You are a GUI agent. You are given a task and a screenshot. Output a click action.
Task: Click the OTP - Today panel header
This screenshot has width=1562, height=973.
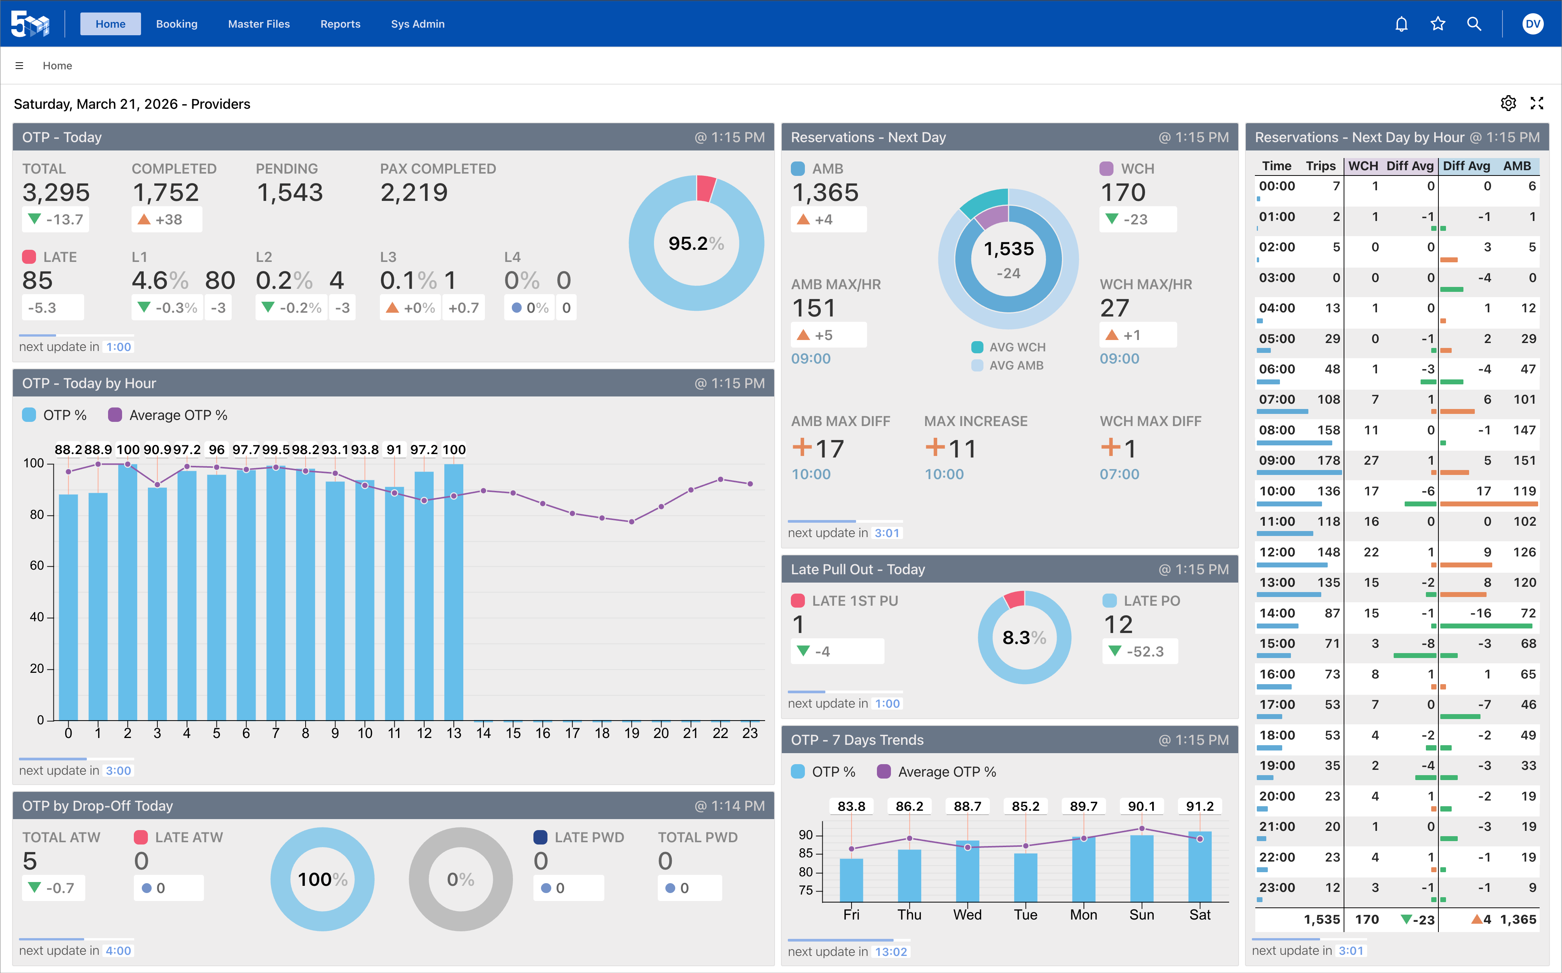393,137
